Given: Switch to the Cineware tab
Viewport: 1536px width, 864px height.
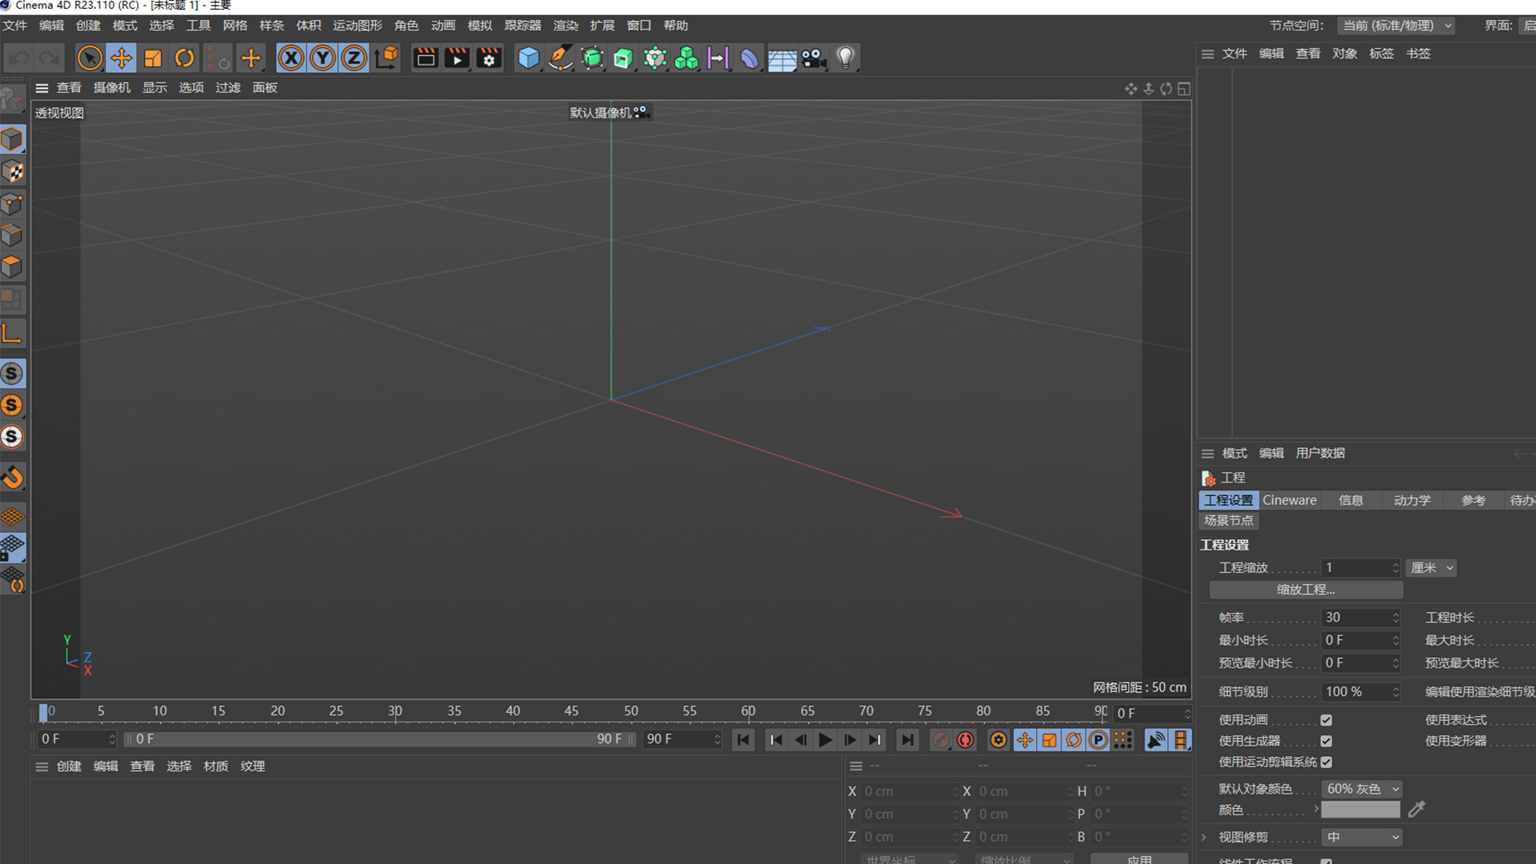Looking at the screenshot, I should 1289,500.
